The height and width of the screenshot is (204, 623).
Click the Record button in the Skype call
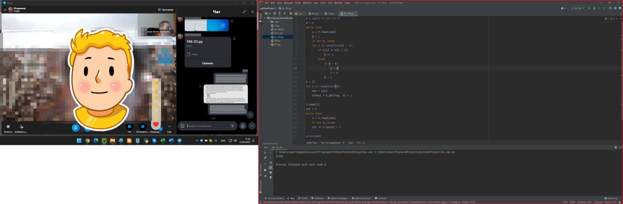click(x=8, y=128)
